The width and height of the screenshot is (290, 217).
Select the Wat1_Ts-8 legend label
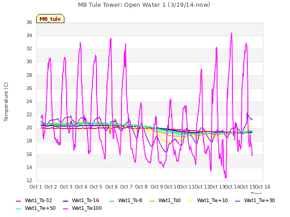[130, 201]
